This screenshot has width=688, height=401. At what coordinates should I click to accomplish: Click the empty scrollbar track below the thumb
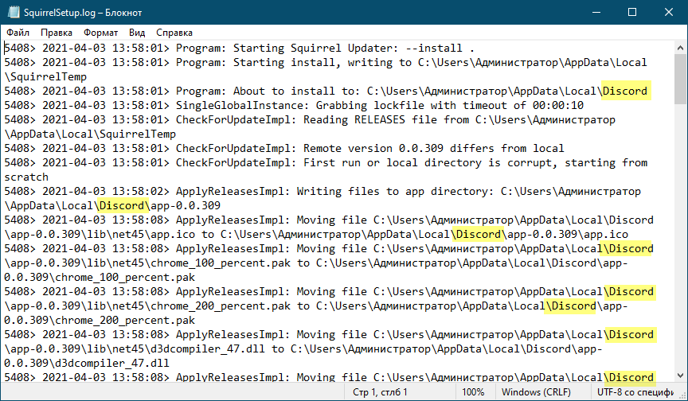coord(681,239)
